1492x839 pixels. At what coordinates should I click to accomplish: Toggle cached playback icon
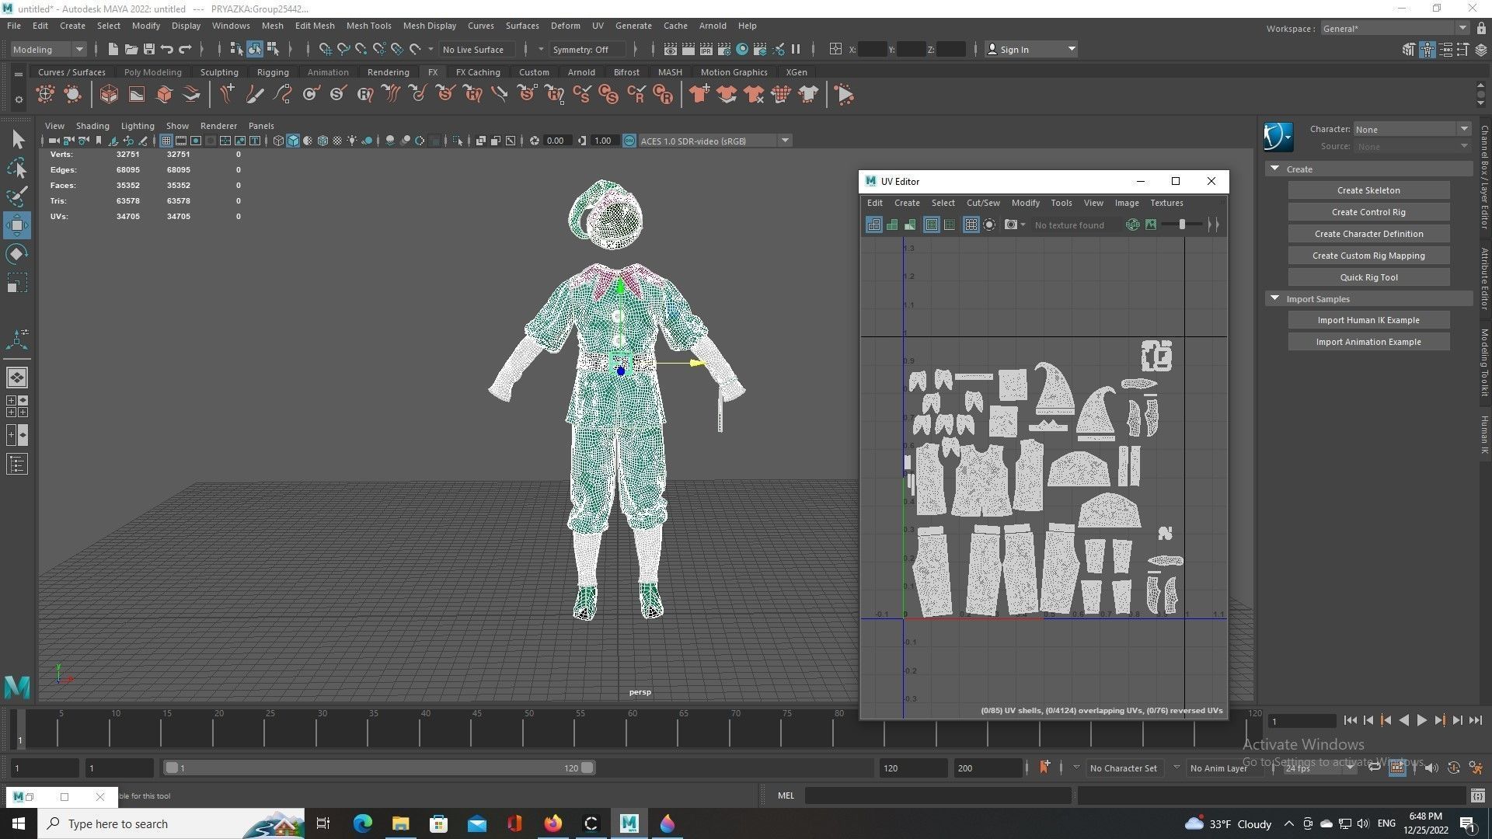1396,768
